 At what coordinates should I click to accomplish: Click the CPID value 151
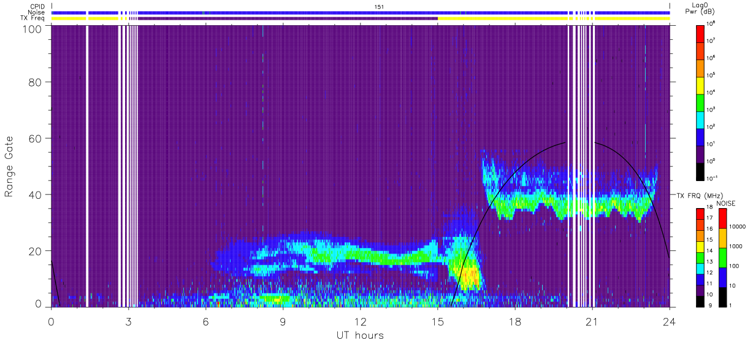[x=380, y=6]
